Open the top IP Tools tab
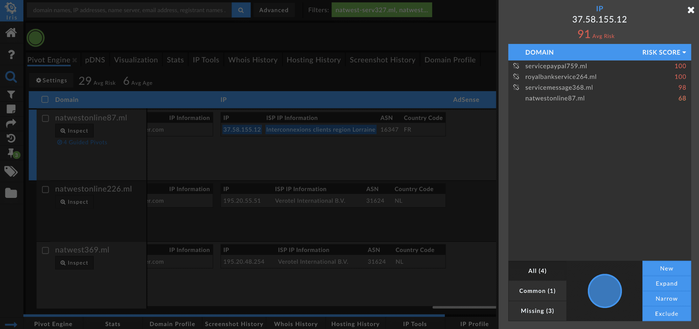Screen dimensions: 699x329 pyautogui.click(x=206, y=60)
